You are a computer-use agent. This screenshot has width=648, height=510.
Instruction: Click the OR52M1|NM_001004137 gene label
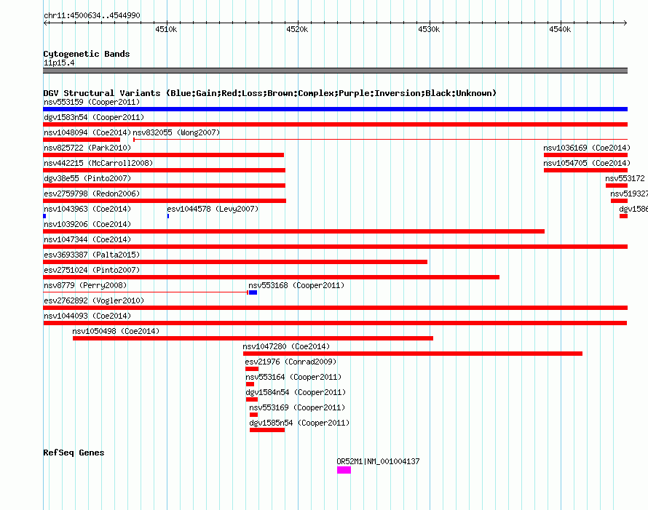[x=378, y=462]
